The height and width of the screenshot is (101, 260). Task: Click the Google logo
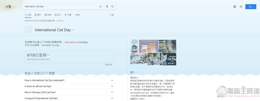pos(10,7)
